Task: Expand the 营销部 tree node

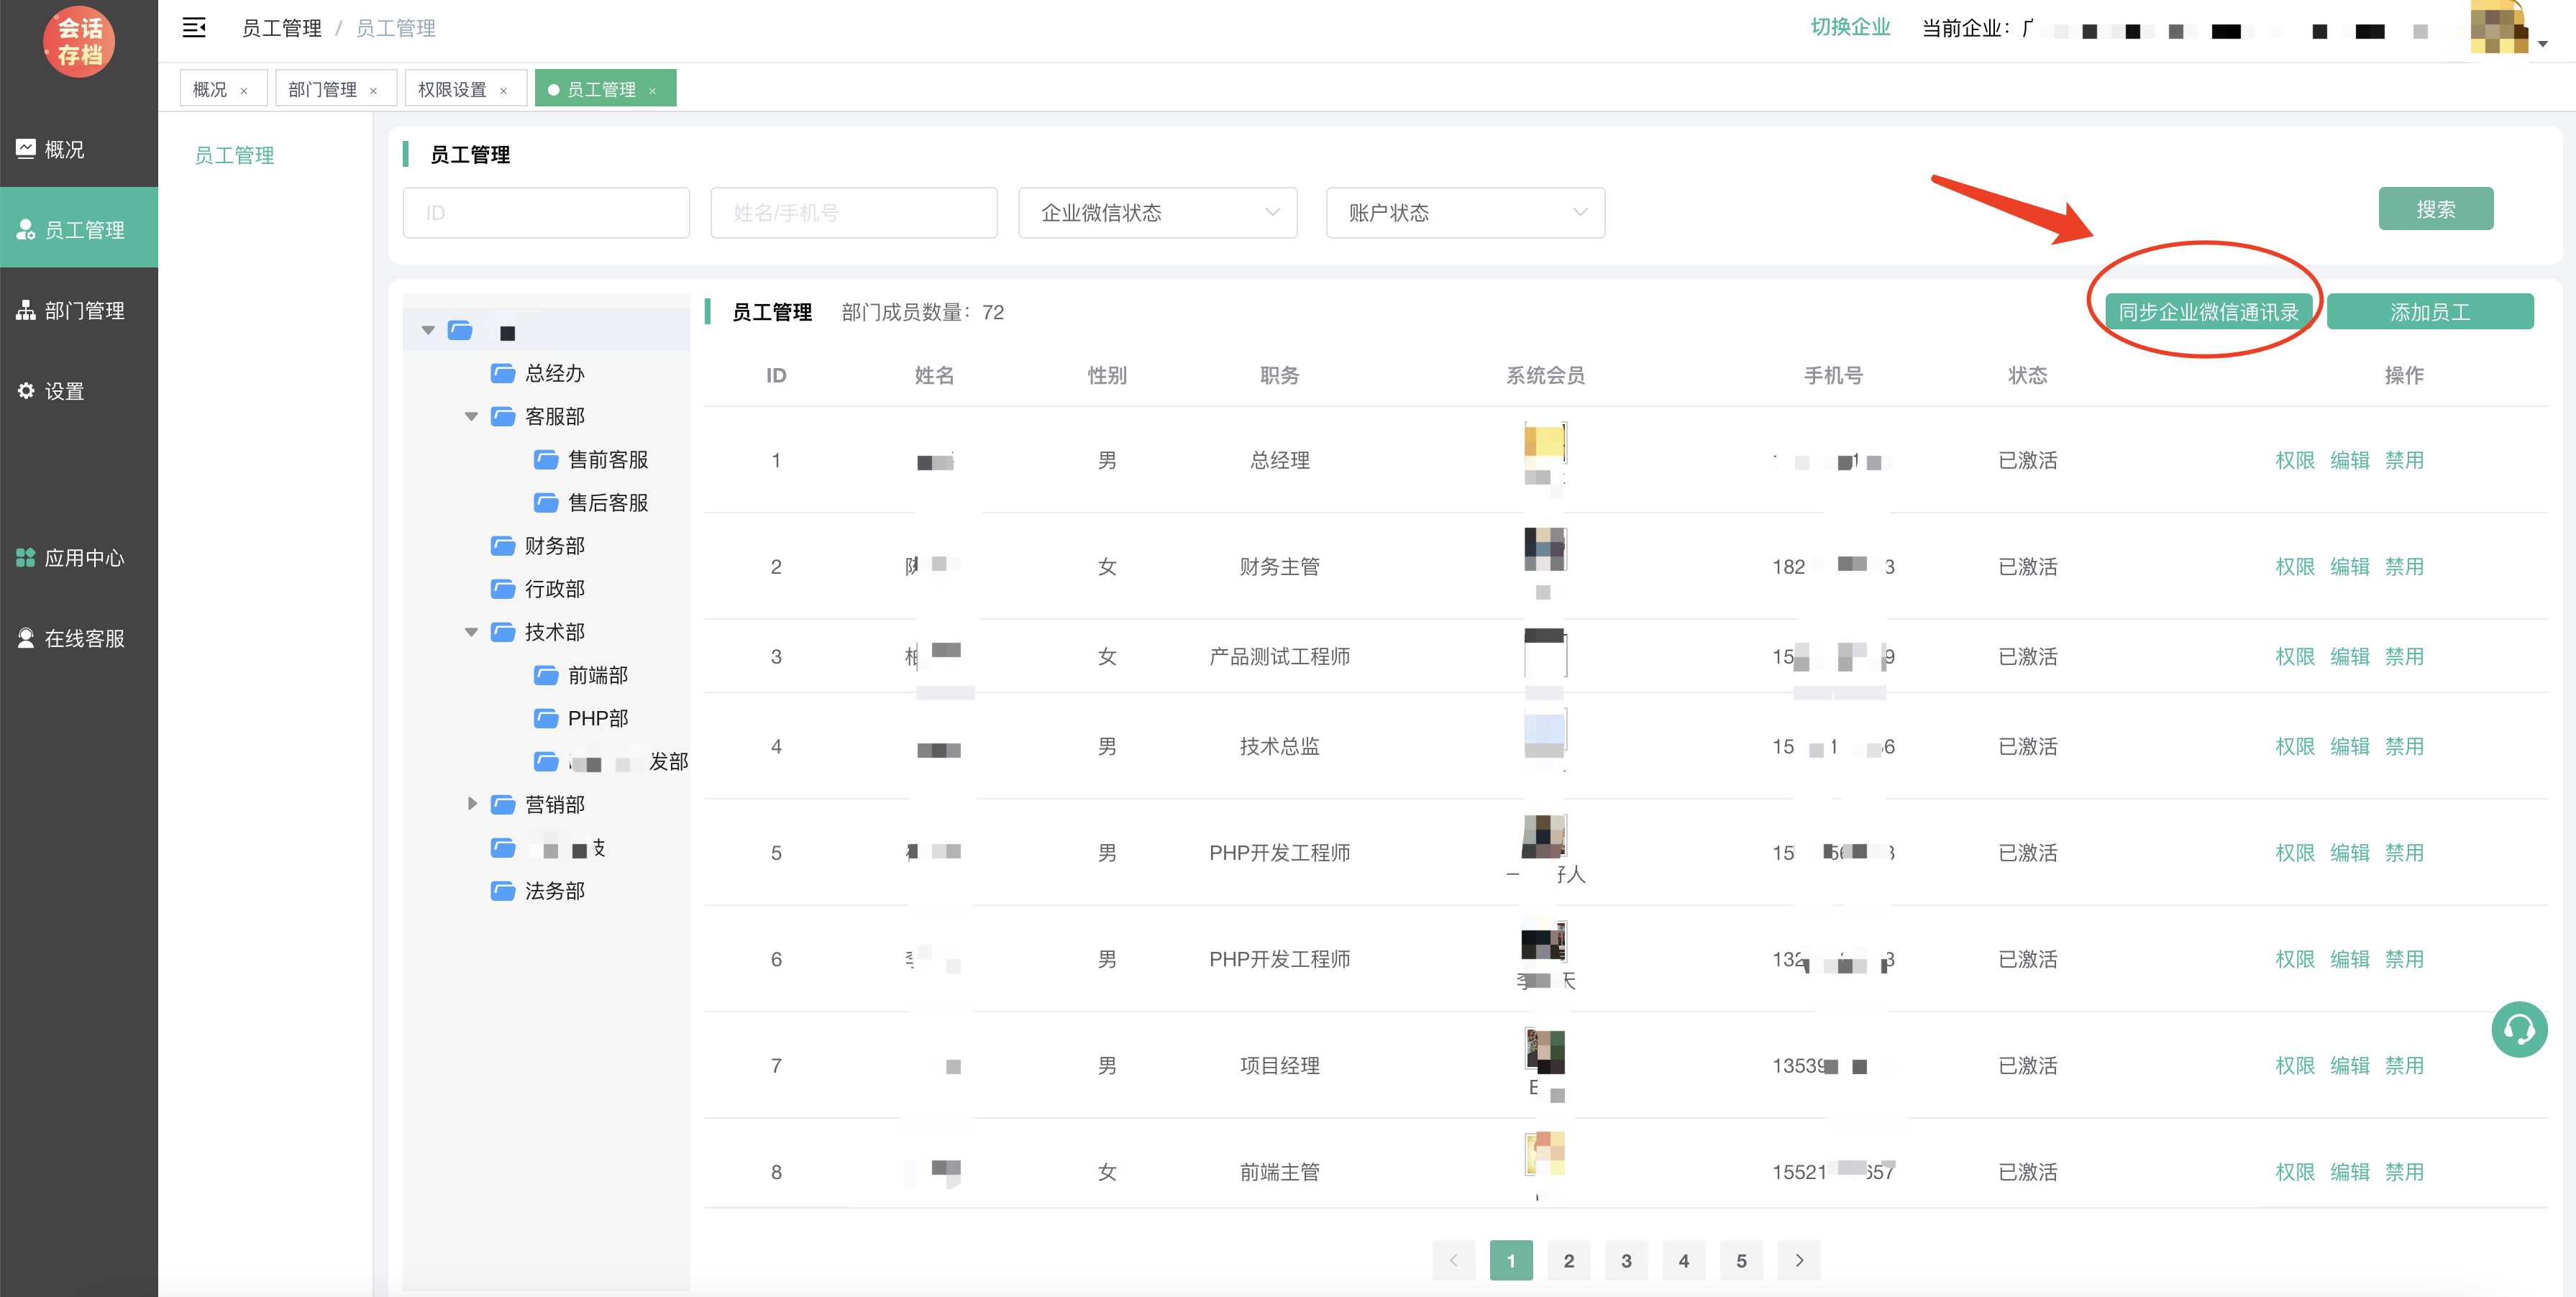Action: (472, 804)
